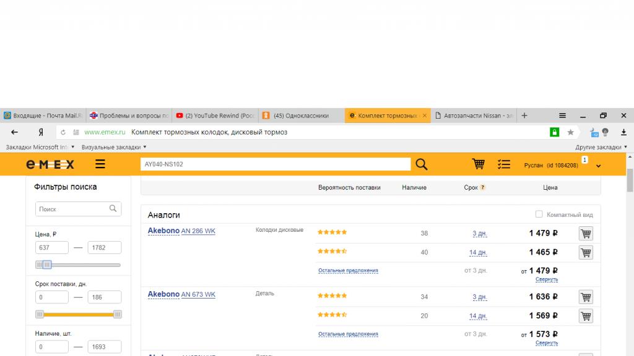Click the minimum price field 637

point(52,247)
